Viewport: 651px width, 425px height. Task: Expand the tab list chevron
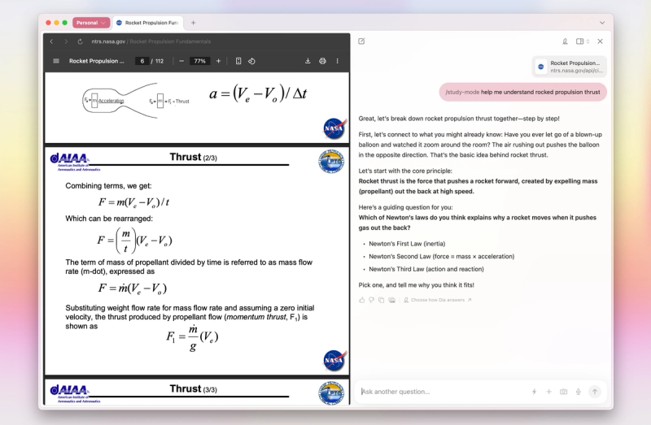[x=602, y=23]
